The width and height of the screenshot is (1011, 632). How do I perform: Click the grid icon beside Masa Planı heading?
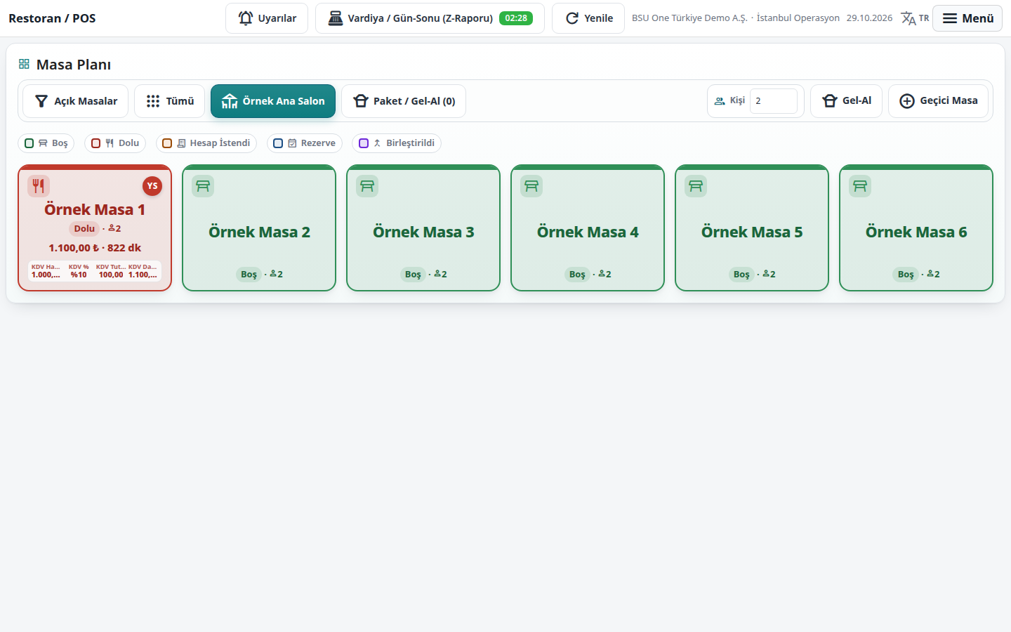(24, 64)
